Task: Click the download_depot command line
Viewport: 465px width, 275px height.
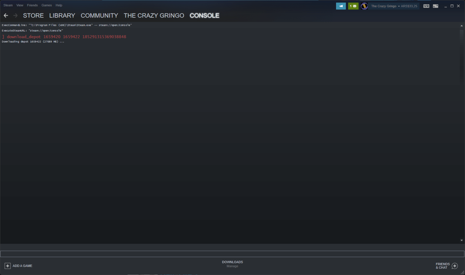Action: (x=64, y=37)
